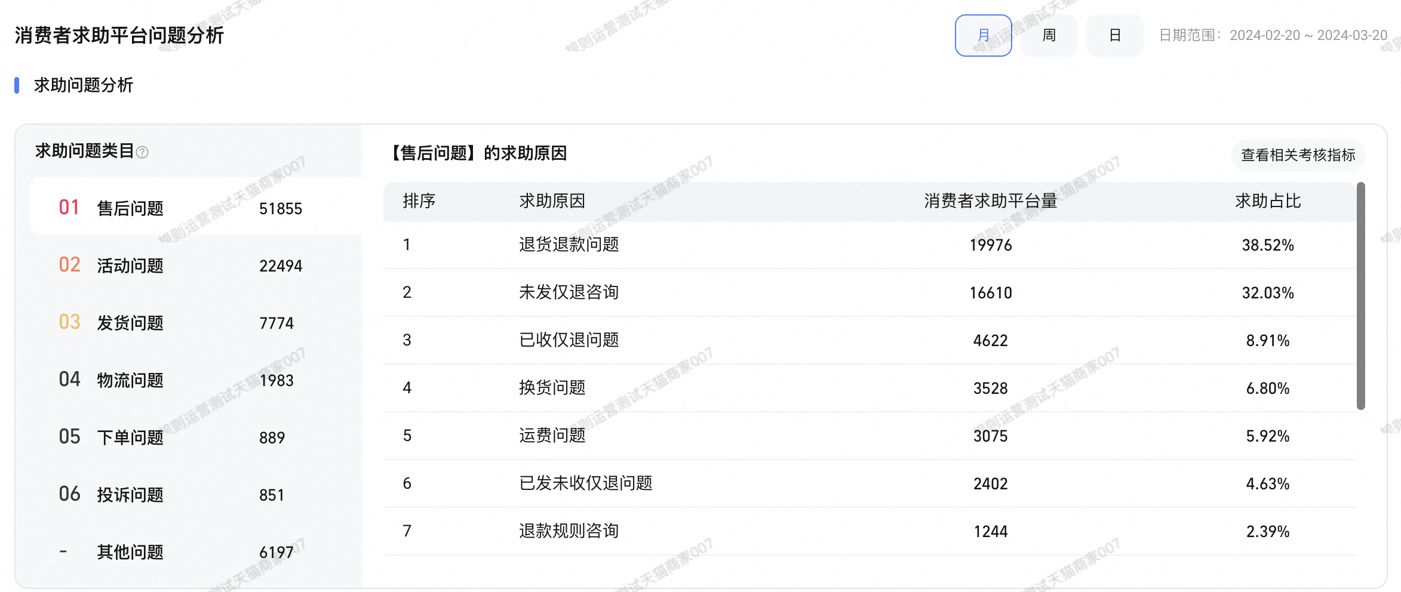
Task: Click the date range 2024-02-20 ~ 2024-03-20
Action: coord(1308,35)
